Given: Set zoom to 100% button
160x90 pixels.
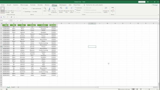Looking at the screenshot, I should click(x=49, y=9).
